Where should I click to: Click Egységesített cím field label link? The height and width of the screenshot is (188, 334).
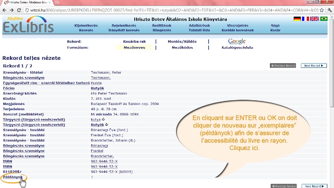coord(46,83)
